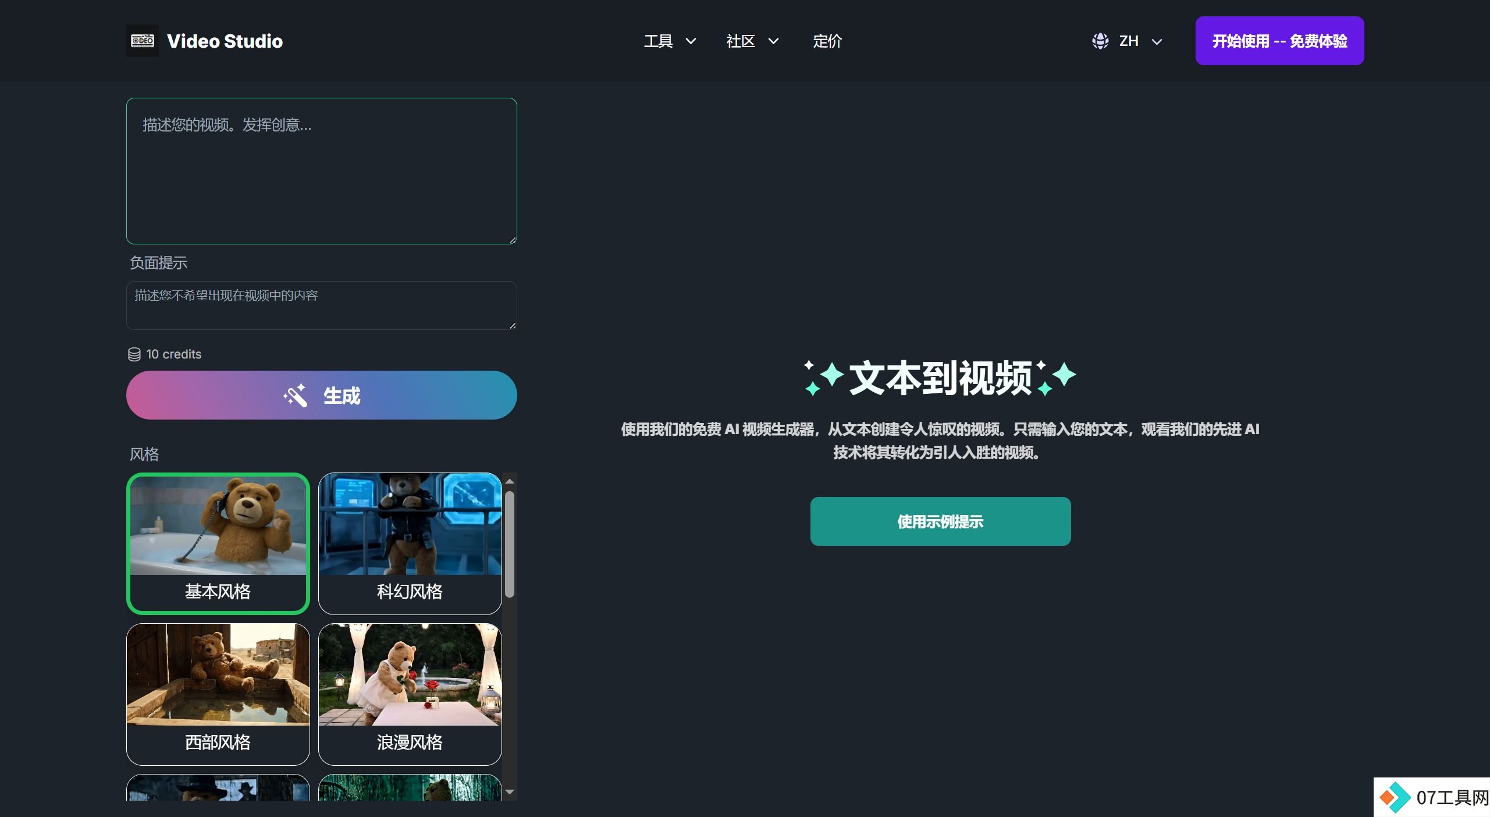Viewport: 1490px width, 817px height.
Task: Select the 浪漫风格 style card
Action: tap(410, 694)
